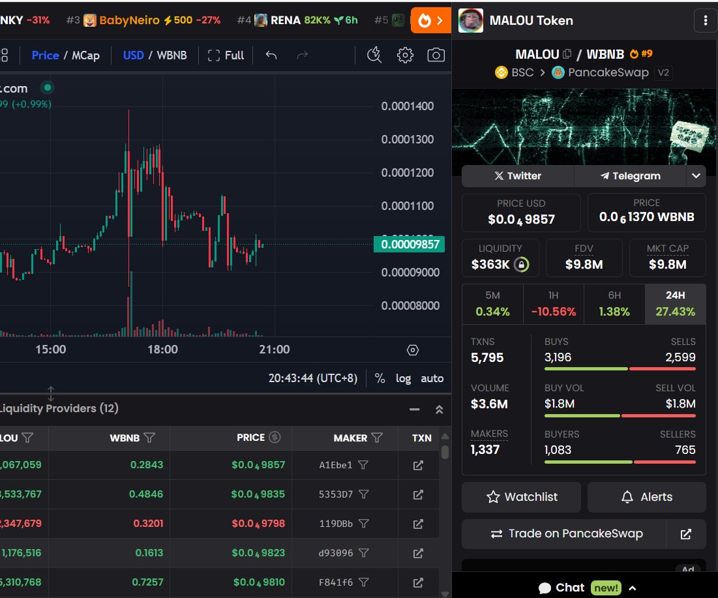Expand the table panel double chevron
Viewport: 718px width, 598px height.
click(x=439, y=410)
